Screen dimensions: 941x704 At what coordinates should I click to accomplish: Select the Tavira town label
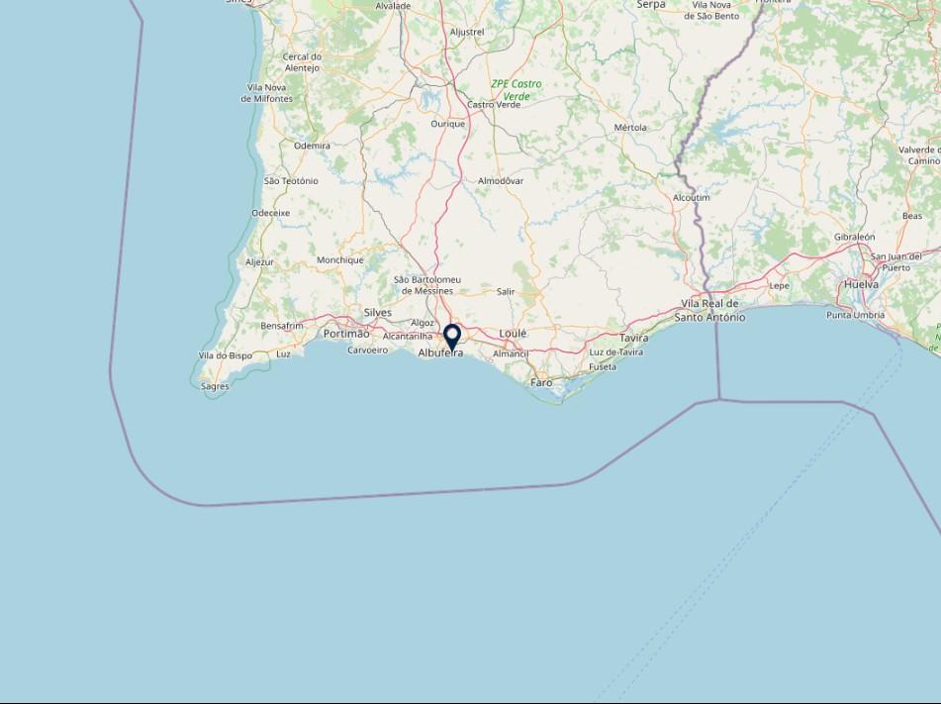(x=633, y=339)
